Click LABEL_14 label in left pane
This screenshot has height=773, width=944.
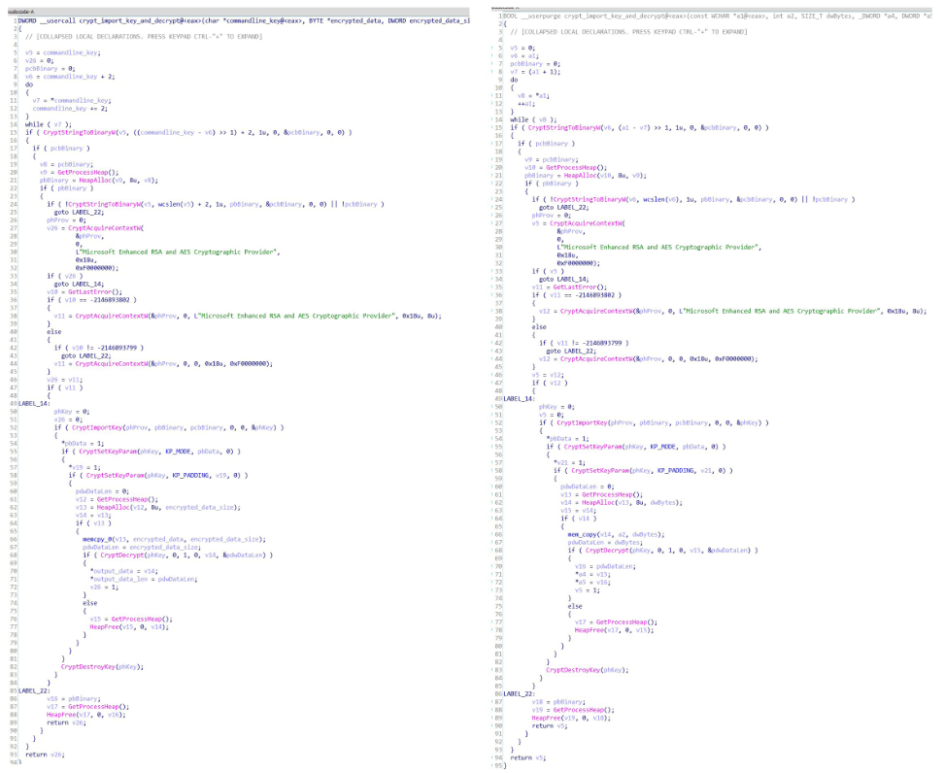[x=34, y=404]
